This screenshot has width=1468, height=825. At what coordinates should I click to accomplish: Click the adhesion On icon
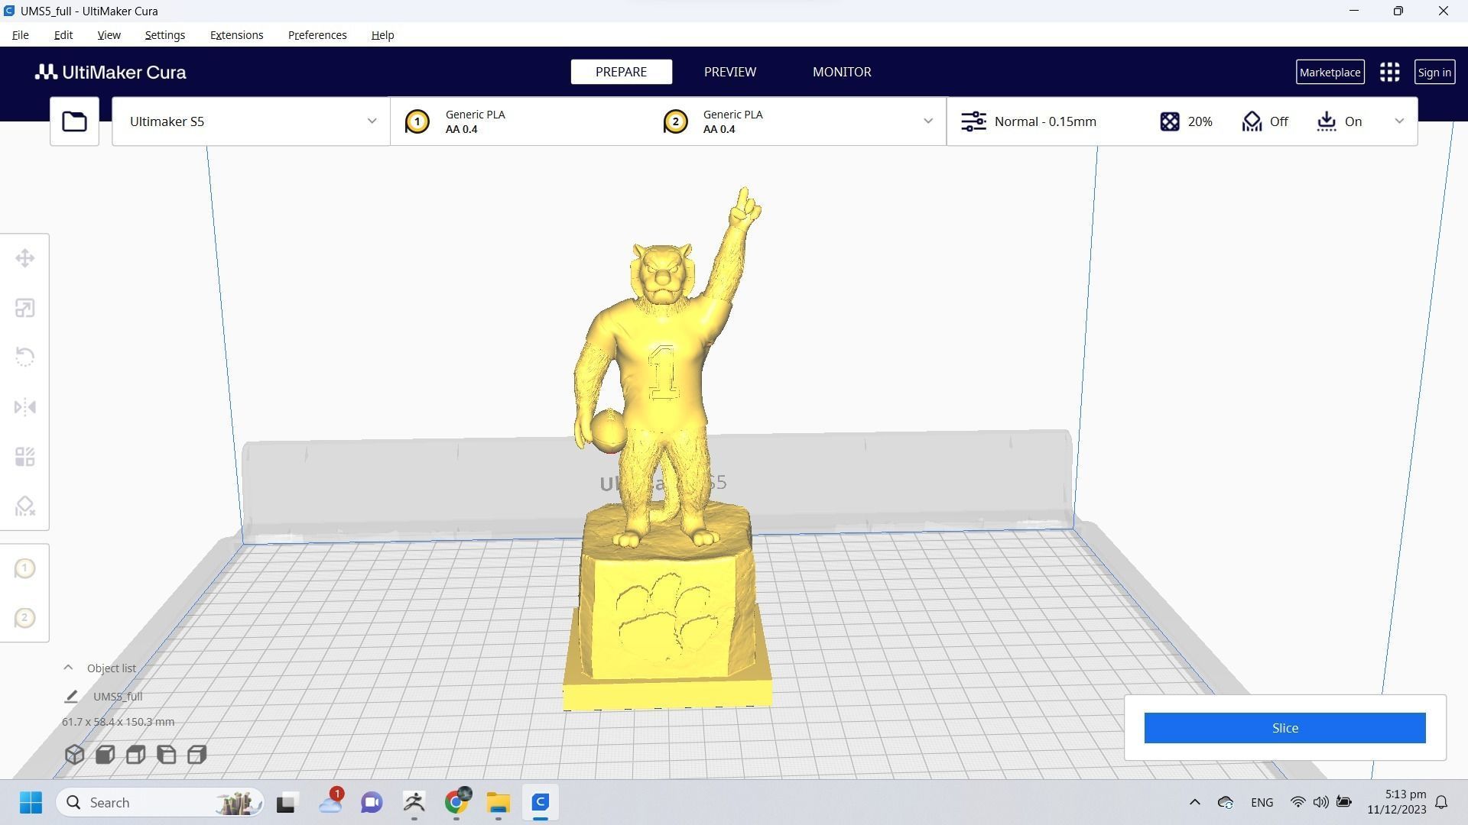[x=1327, y=121]
